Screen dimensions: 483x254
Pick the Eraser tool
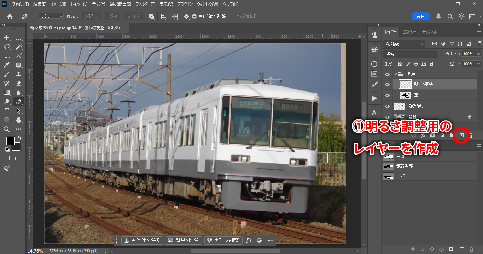tap(18, 83)
